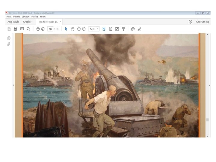Activate the Hand pan tool
Image resolution: width=216 pixels, height=162 pixels.
(x=73, y=29)
